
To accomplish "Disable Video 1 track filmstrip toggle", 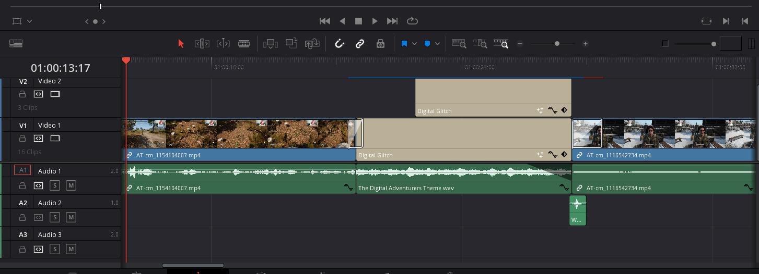I will [x=55, y=139].
